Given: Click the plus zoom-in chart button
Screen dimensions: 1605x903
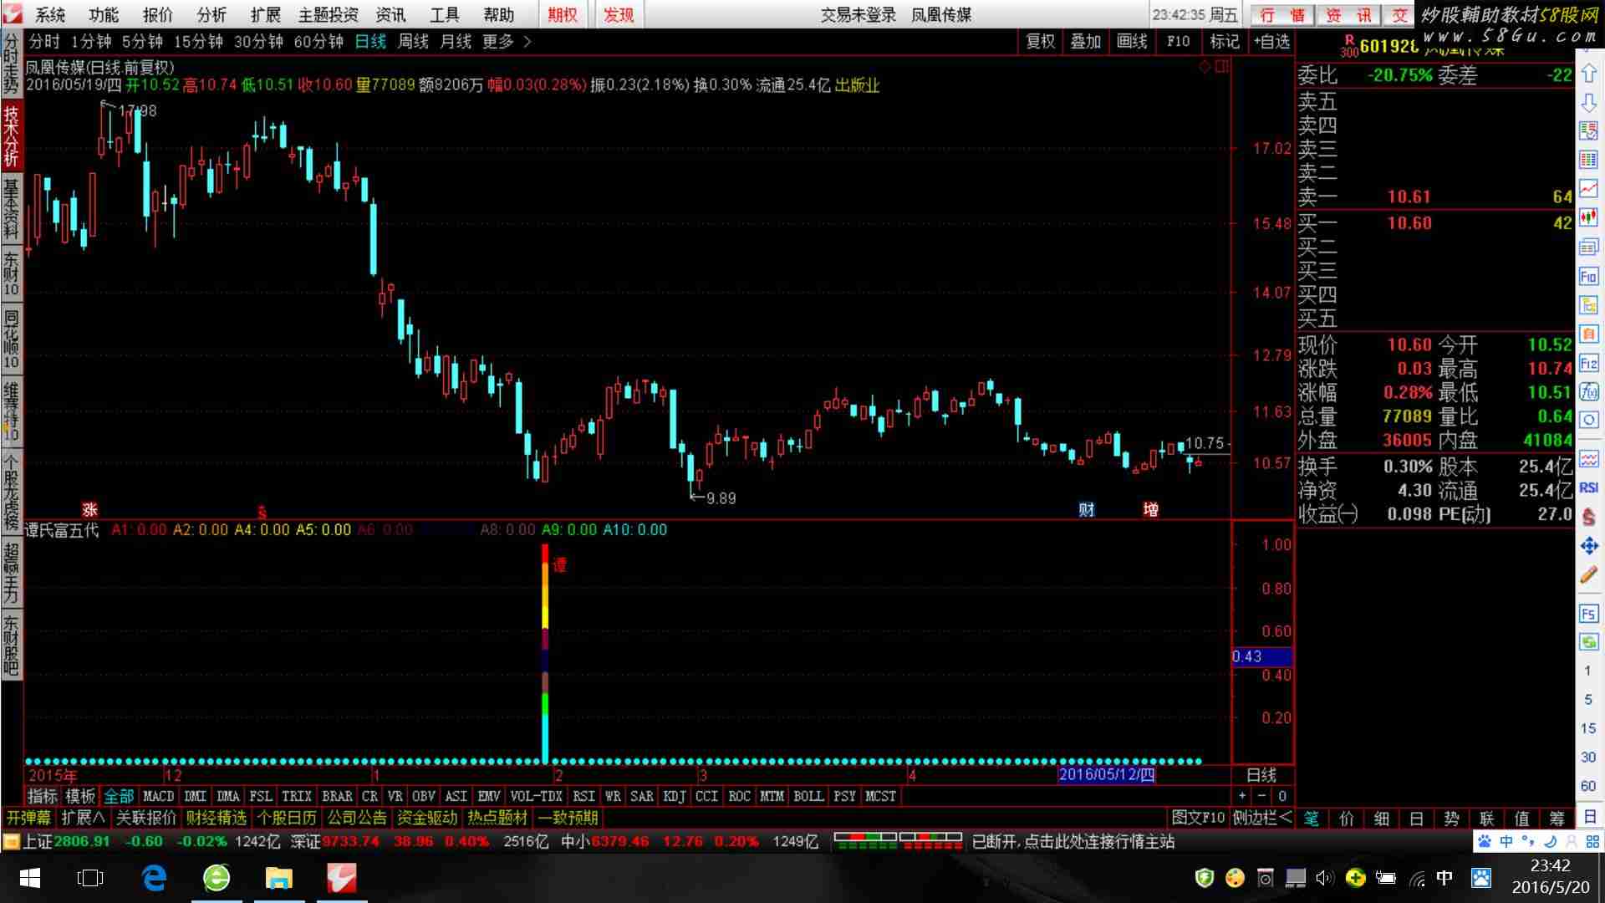Looking at the screenshot, I should [x=1242, y=796].
